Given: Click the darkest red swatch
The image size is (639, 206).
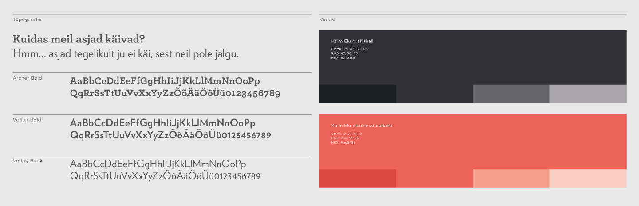Looking at the screenshot, I should point(358,179).
